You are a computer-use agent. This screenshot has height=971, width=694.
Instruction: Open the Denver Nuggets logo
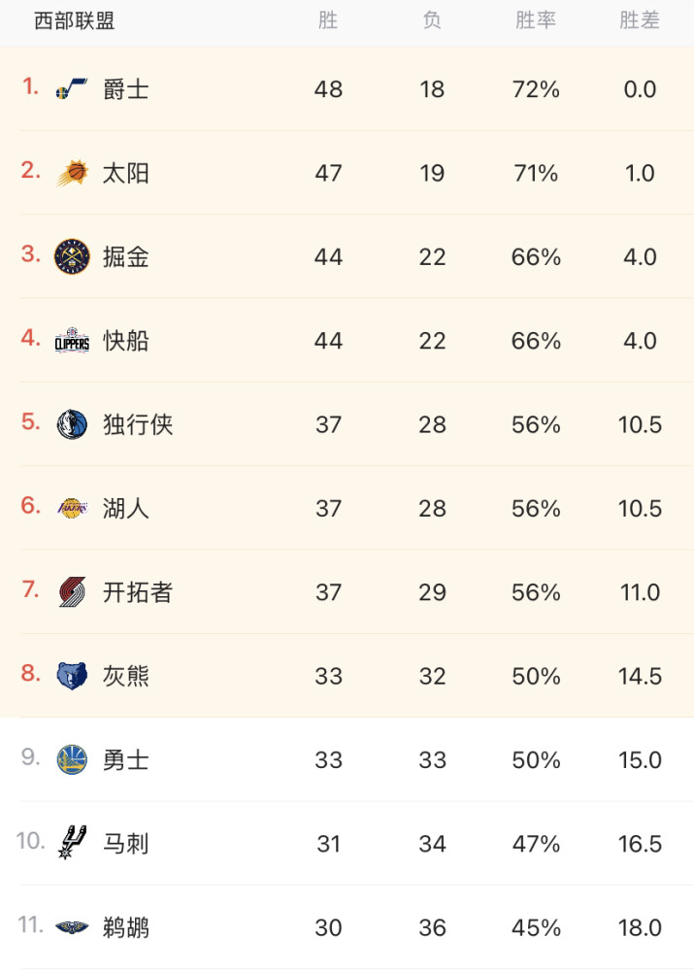[72, 256]
